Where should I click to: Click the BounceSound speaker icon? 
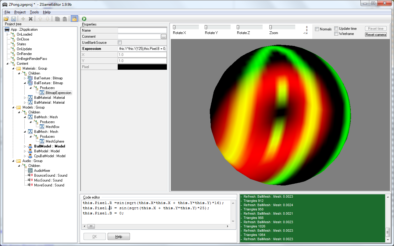[30, 175]
